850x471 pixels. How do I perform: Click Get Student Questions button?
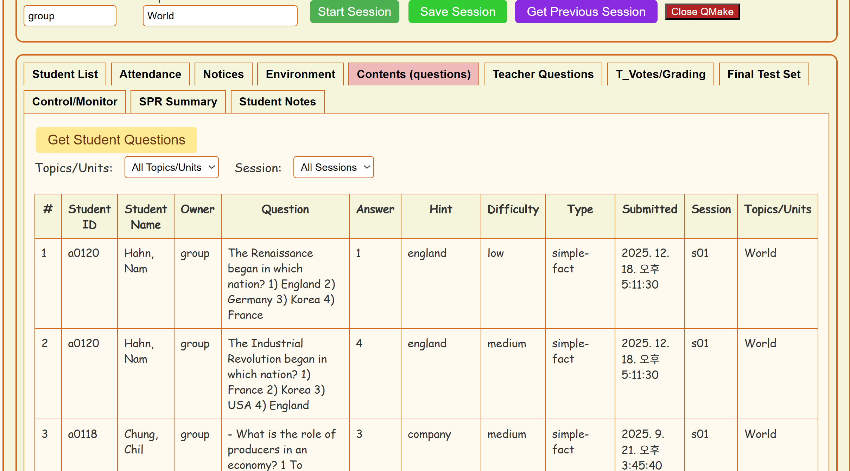(x=116, y=140)
